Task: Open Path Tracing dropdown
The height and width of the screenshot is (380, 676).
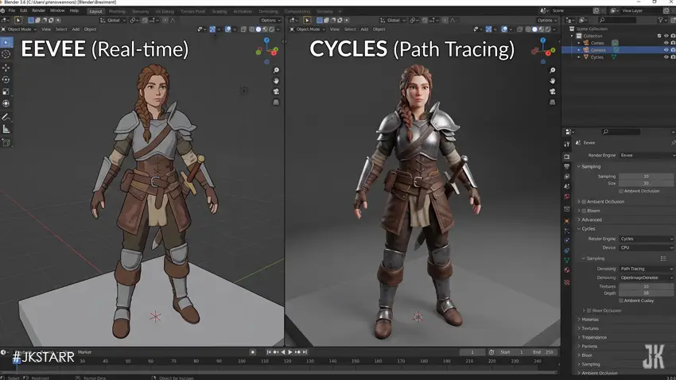Action: click(647, 269)
